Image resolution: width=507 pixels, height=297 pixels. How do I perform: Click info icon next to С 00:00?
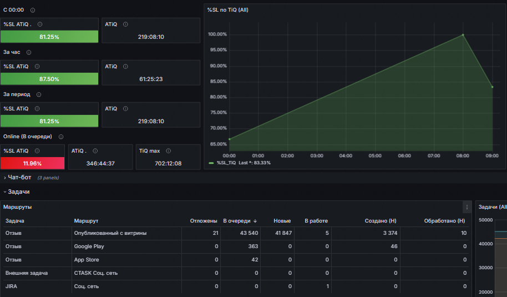[x=33, y=10]
